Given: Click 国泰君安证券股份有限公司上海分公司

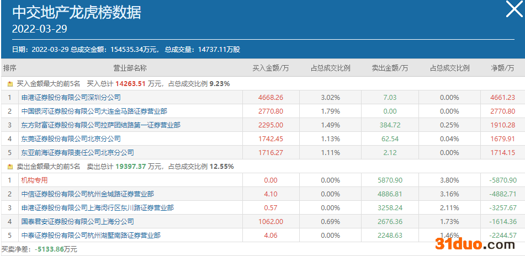Looking at the screenshot, I should click(77, 222).
